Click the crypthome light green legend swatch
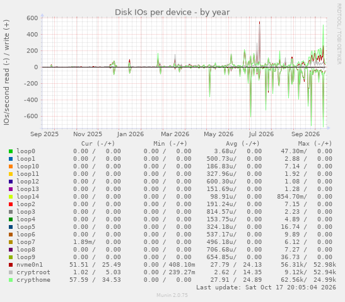 (11, 280)
